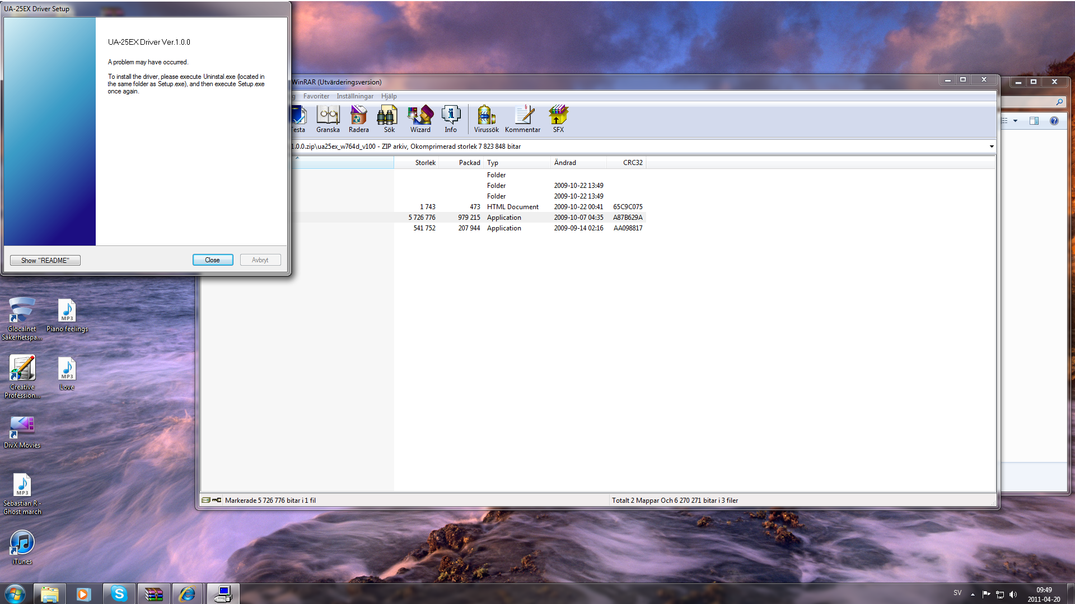Switch to driver setup taskbar button
The image size is (1075, 604).
coord(223,594)
